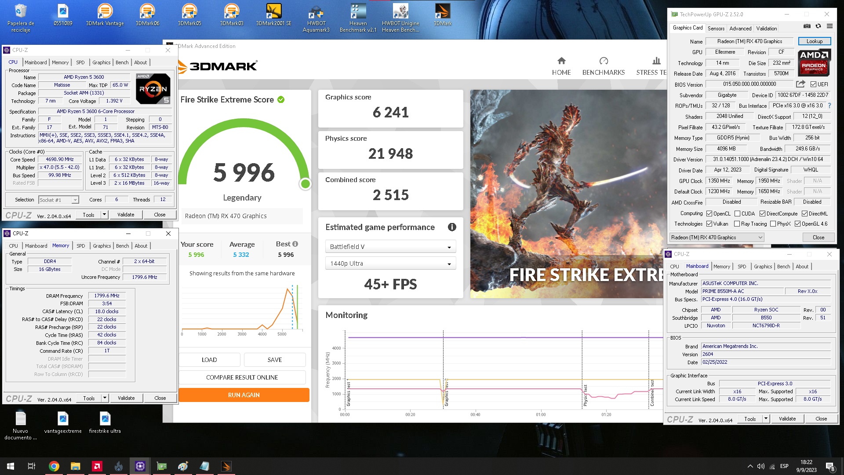
Task: Expand Tools arrow in CPU-Z Mainboard window
Action: pos(766,419)
